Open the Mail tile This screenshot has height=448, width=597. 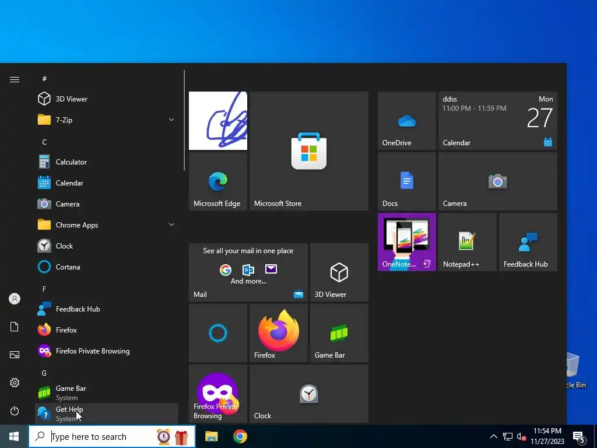click(248, 272)
